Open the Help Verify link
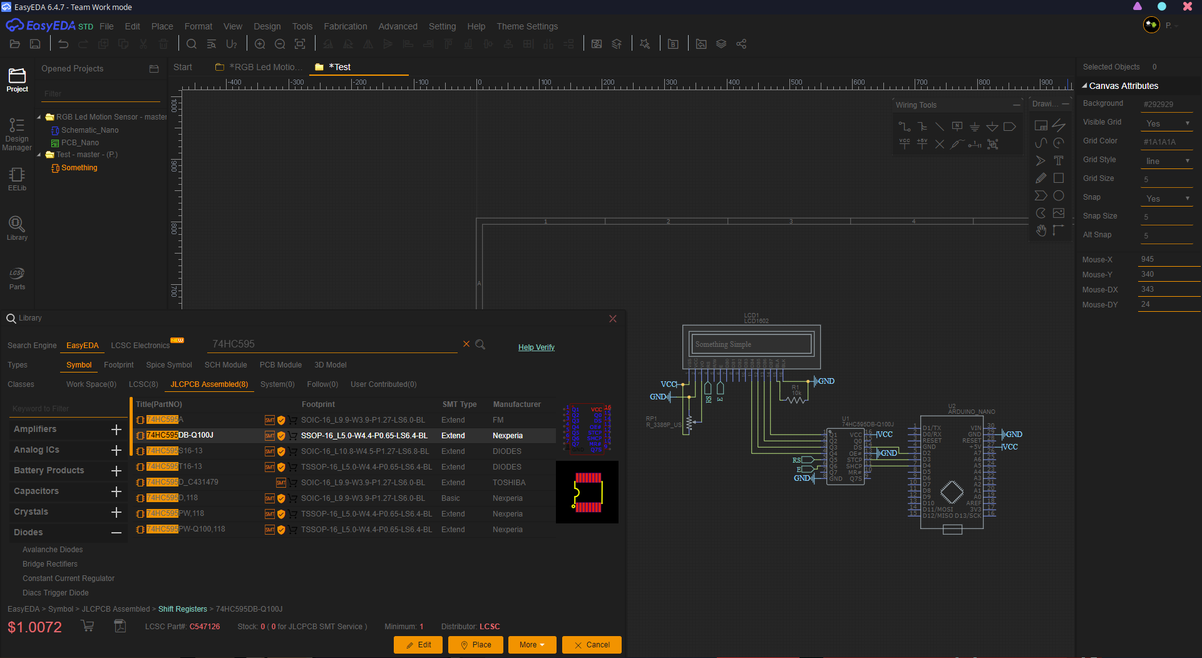 click(537, 347)
